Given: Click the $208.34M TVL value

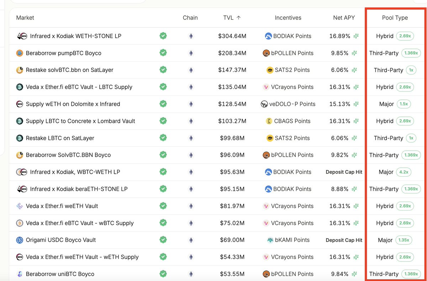Looking at the screenshot, I should (232, 53).
